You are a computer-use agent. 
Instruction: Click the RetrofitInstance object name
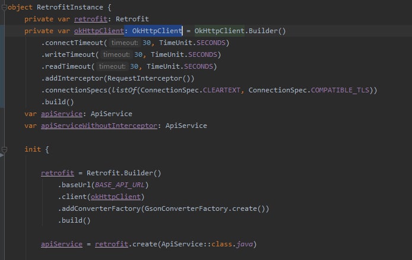coord(70,7)
